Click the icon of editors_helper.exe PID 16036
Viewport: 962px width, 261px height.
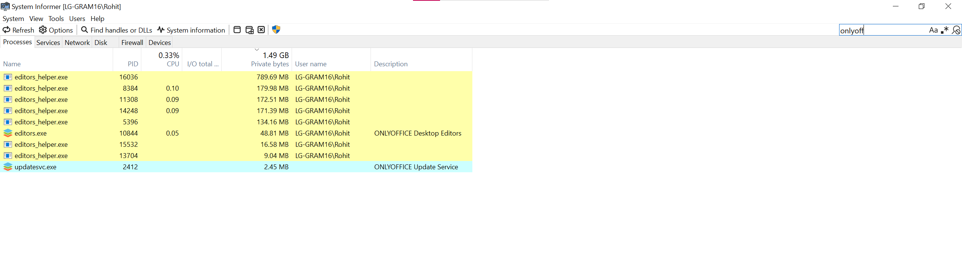pos(8,77)
